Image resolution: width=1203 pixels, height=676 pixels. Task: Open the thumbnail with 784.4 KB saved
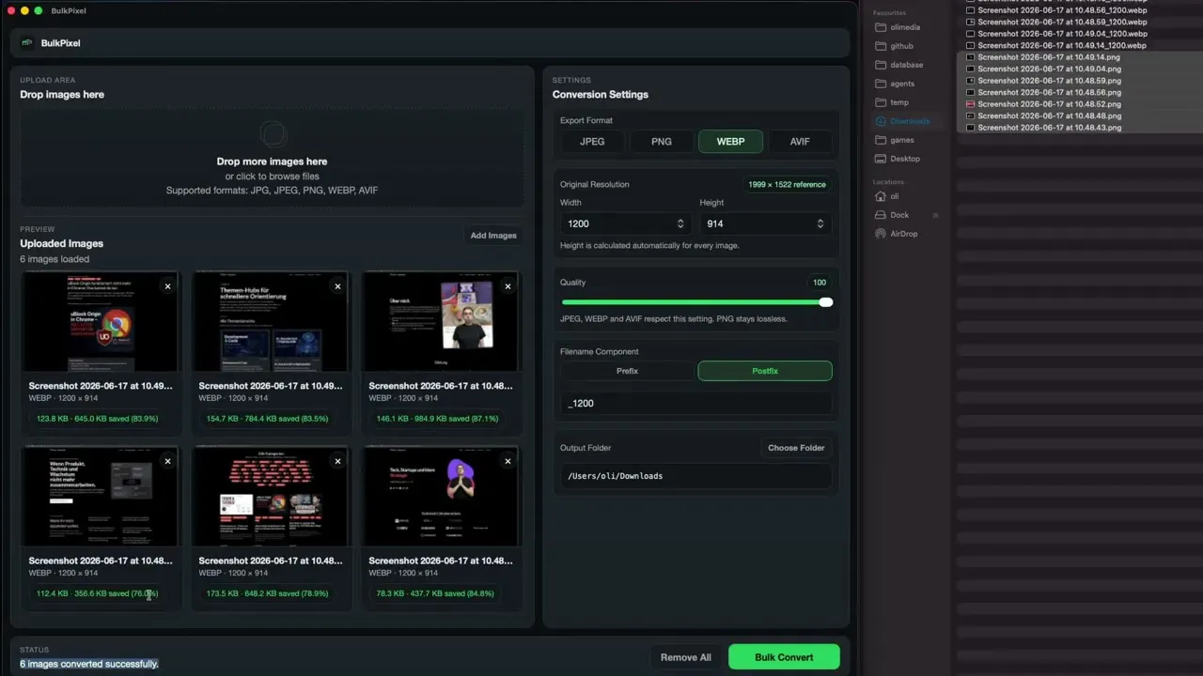tap(271, 322)
